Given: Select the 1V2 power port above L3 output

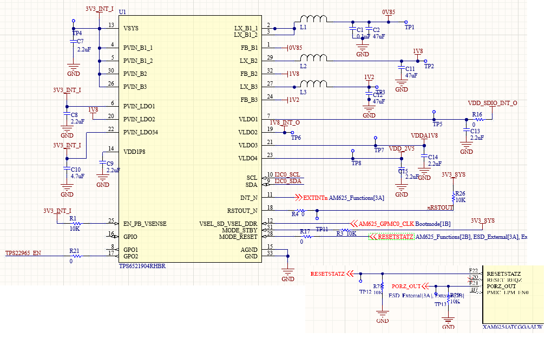Looking at the screenshot, I should [x=369, y=80].
